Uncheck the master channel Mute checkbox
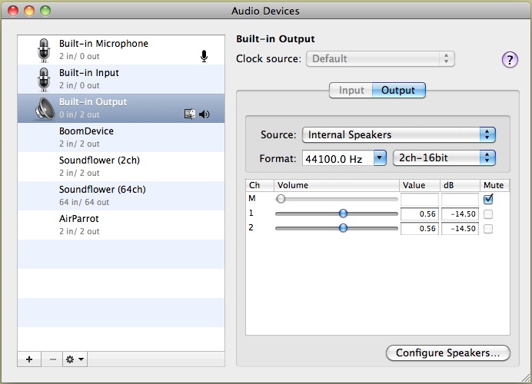 click(x=488, y=199)
